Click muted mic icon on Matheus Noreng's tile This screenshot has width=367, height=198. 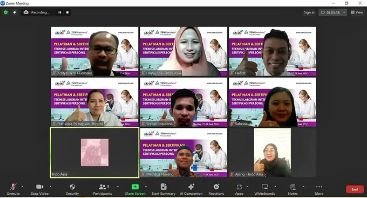coord(143,174)
